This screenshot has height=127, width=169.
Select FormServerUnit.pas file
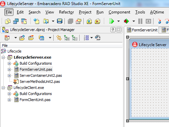coord(36,69)
